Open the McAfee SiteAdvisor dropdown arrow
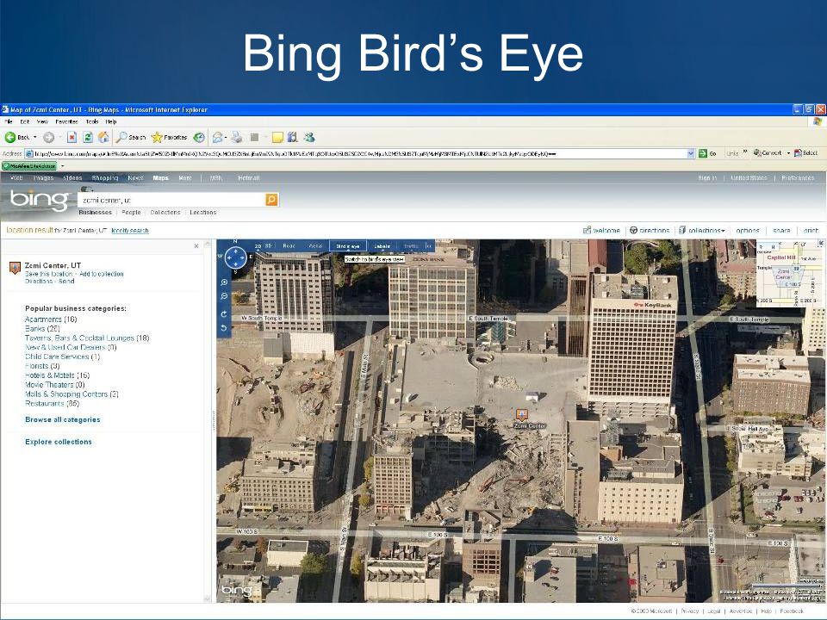Viewport: 827px width, 620px height. click(x=62, y=166)
